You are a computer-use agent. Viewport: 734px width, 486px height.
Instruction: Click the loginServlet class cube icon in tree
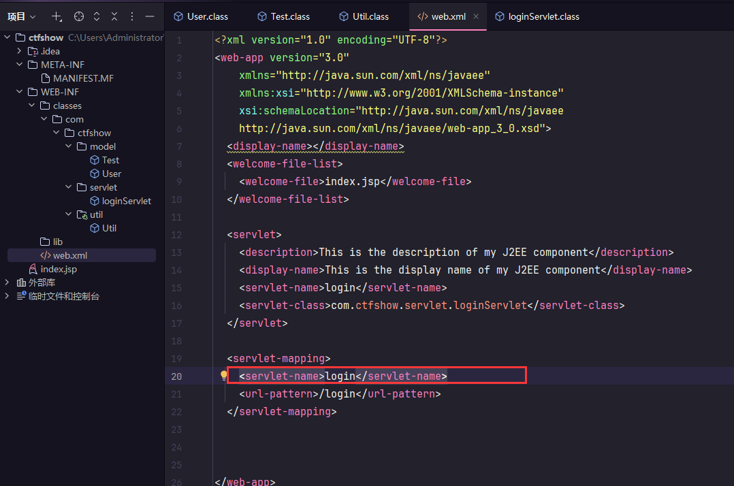95,201
